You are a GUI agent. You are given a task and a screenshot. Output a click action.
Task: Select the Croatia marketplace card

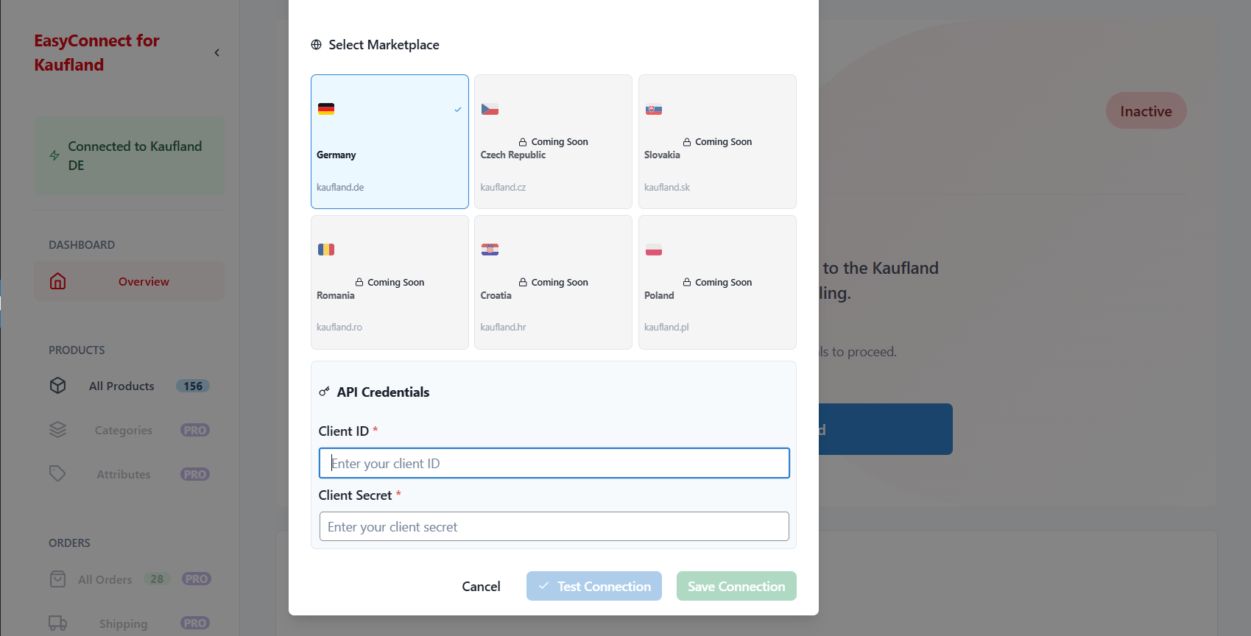pos(553,282)
